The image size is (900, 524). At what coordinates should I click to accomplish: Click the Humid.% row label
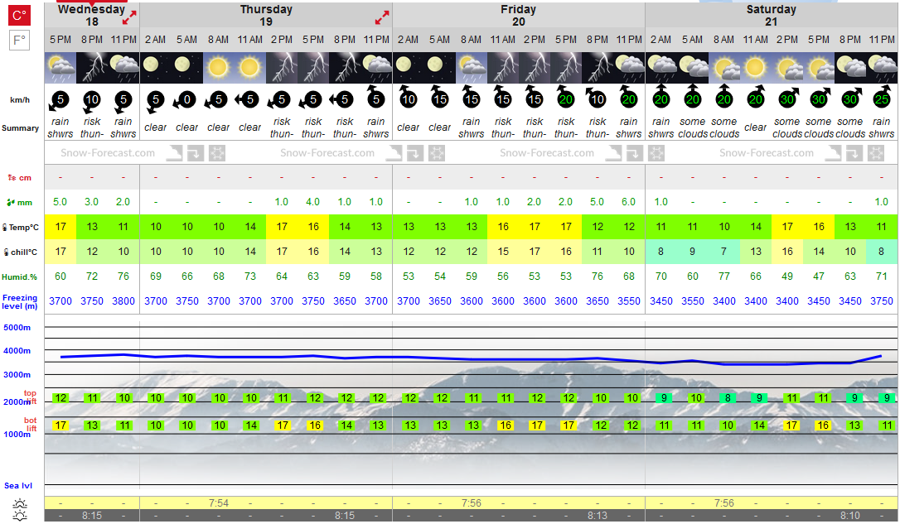(20, 277)
